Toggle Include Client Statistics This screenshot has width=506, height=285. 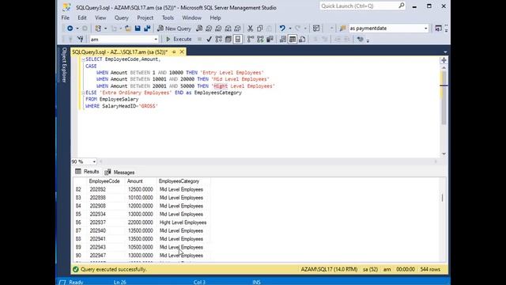270,40
